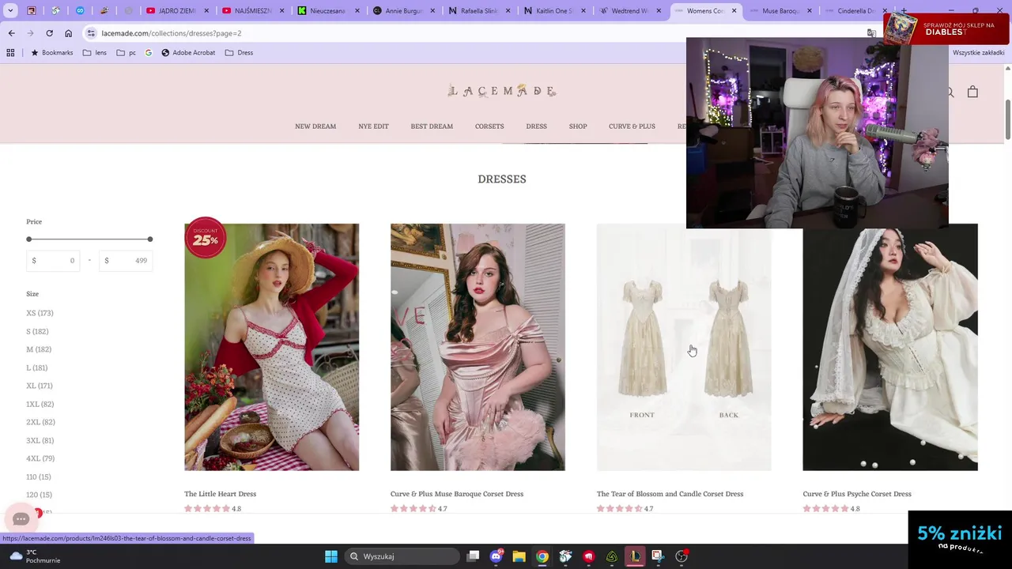Open Discord from the taskbar

[x=496, y=556]
